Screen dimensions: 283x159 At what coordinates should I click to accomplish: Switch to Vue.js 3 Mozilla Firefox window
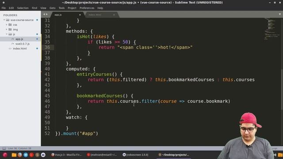click(x=66, y=155)
